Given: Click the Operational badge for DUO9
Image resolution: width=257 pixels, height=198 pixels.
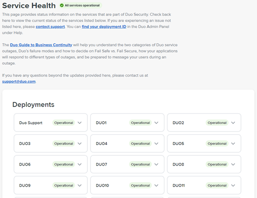Looking at the screenshot, I should pyautogui.click(x=64, y=185).
